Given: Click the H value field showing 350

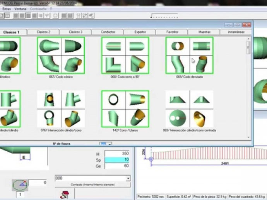Looking at the screenshot, I should tap(117, 154).
